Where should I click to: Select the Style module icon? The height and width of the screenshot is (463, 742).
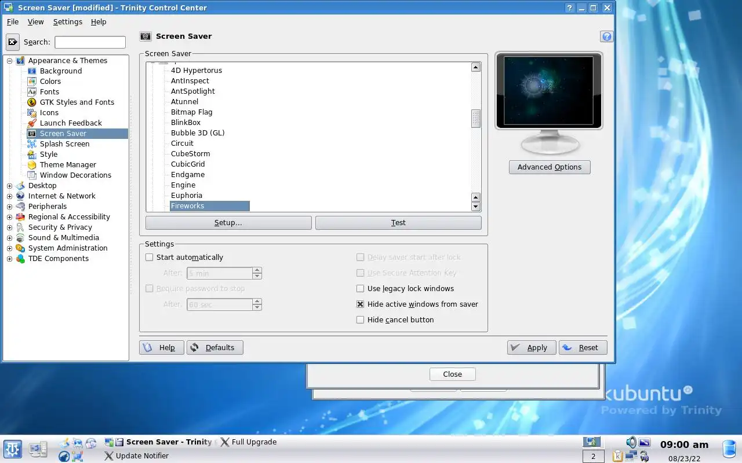point(32,155)
